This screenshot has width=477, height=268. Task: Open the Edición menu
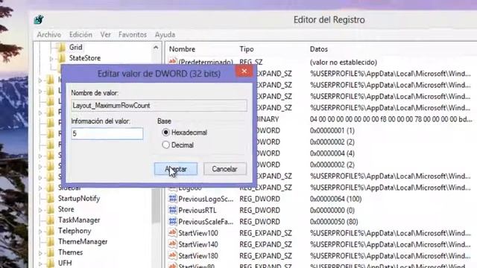click(80, 35)
